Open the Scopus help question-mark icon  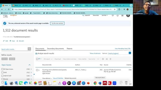coord(113,15)
